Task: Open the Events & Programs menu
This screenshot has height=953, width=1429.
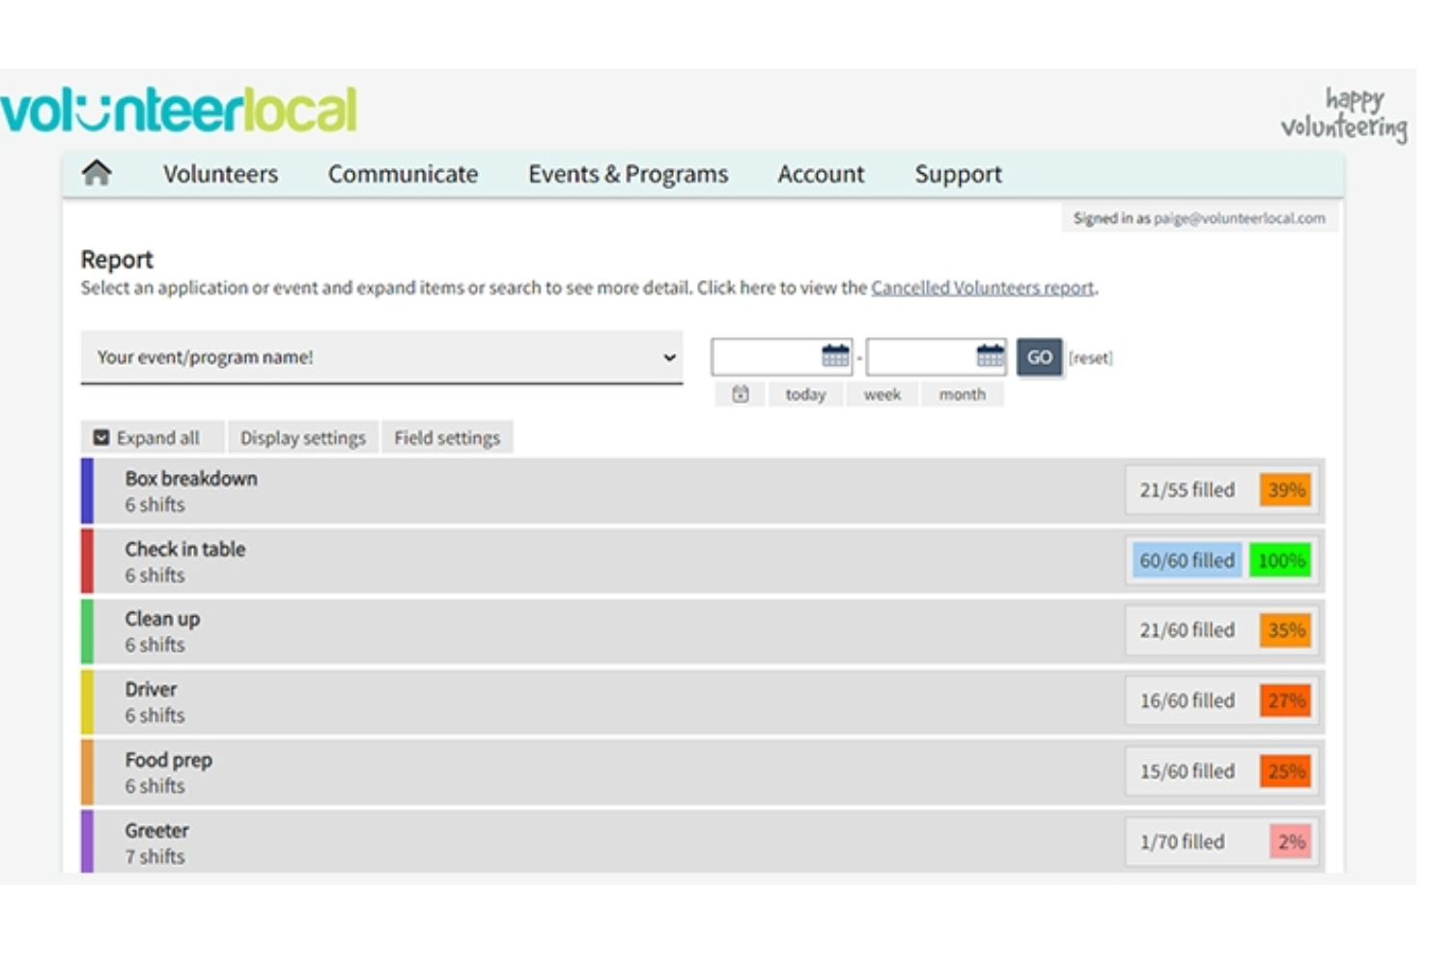Action: coord(628,174)
